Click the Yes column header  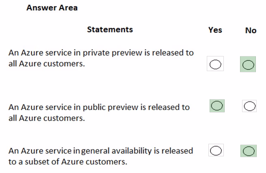coord(215,30)
